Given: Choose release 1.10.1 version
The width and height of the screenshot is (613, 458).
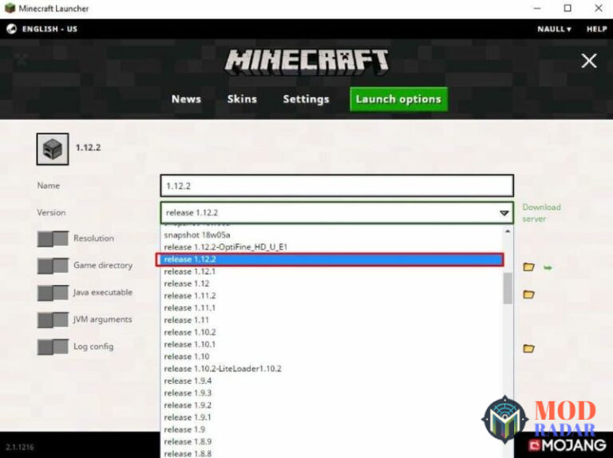Looking at the screenshot, I should (x=332, y=344).
